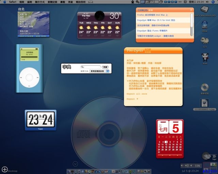Open the 編輯 menu
The height and width of the screenshot is (174, 218).
(x=30, y=2)
